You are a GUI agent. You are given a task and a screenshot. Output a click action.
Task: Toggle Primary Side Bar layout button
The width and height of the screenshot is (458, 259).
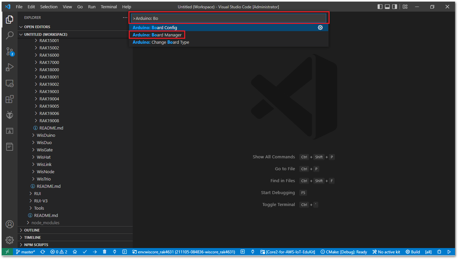coord(380,7)
